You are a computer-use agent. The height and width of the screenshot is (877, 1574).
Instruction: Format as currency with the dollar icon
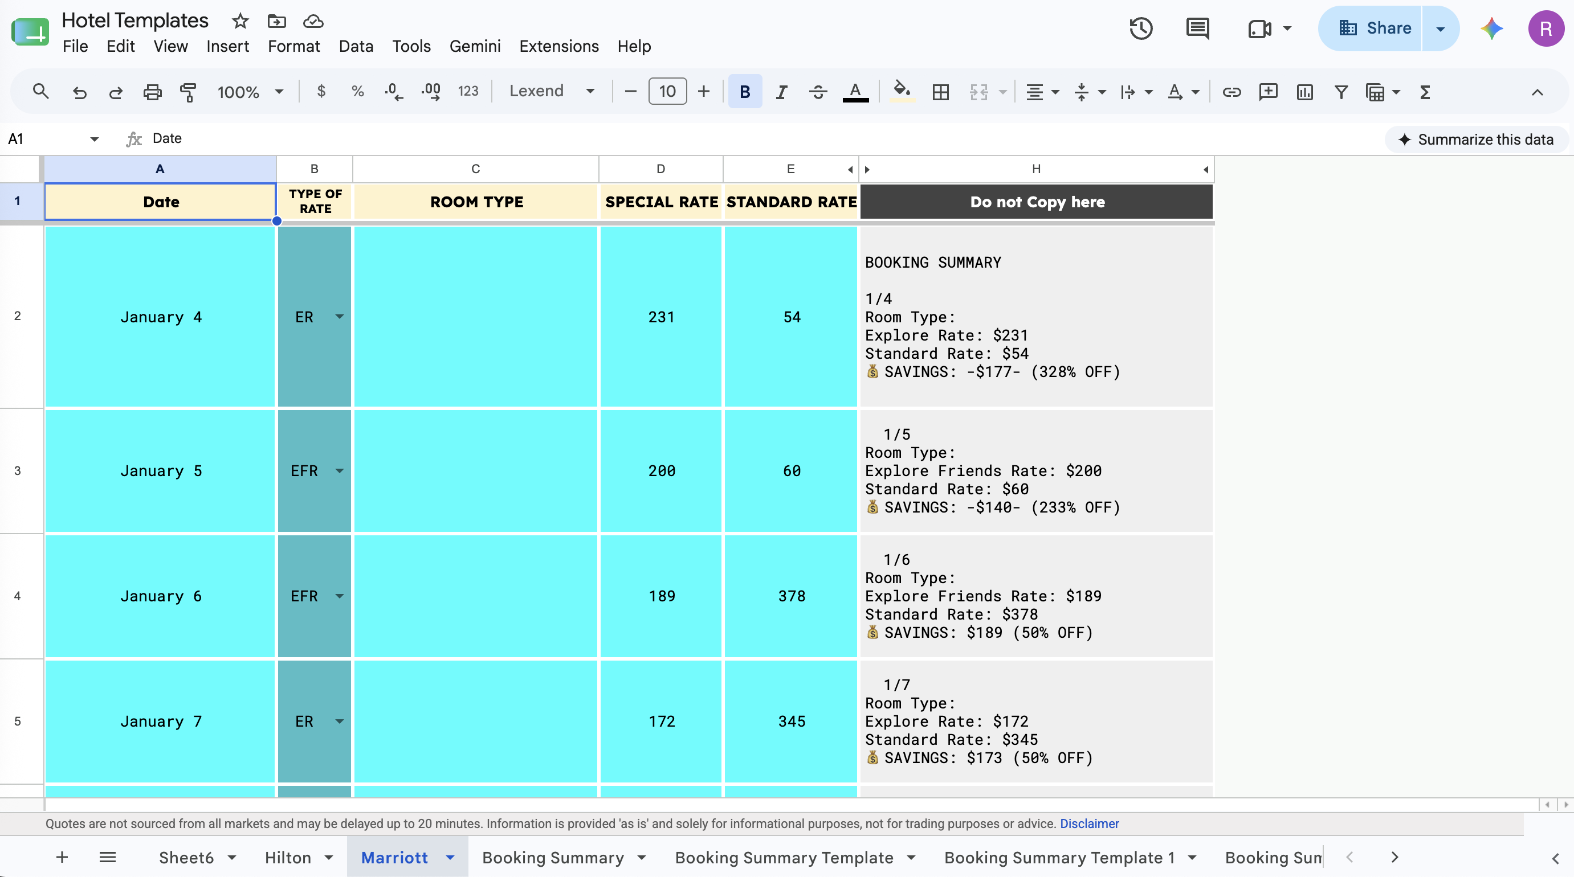coord(321,92)
